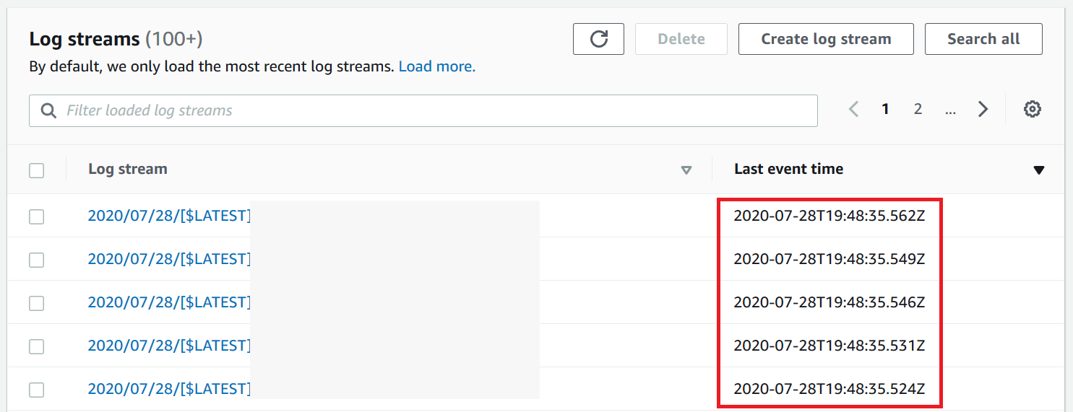Sort by Last event time arrow
The image size is (1073, 412).
1039,170
